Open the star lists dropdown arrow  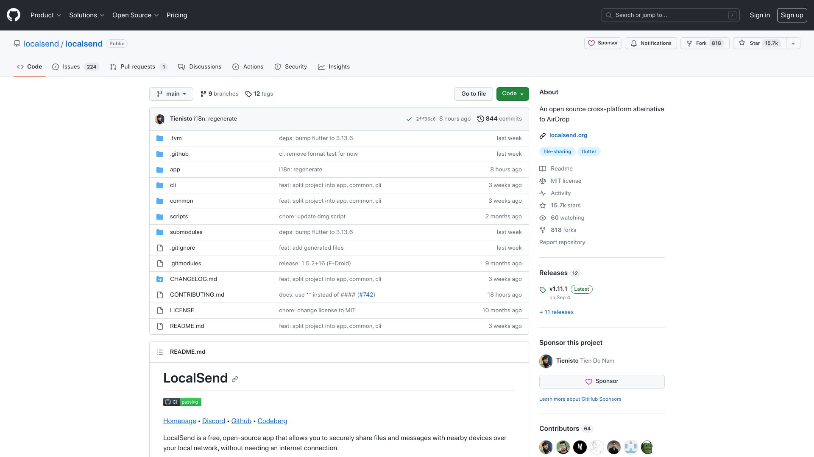(x=793, y=43)
